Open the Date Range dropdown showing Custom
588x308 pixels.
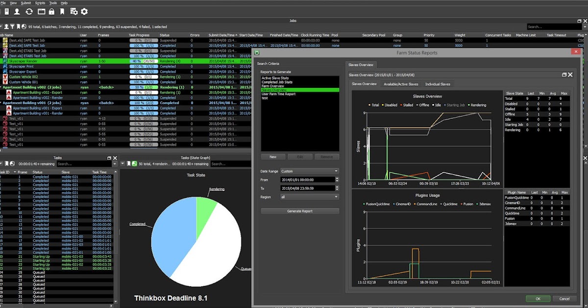pos(309,171)
